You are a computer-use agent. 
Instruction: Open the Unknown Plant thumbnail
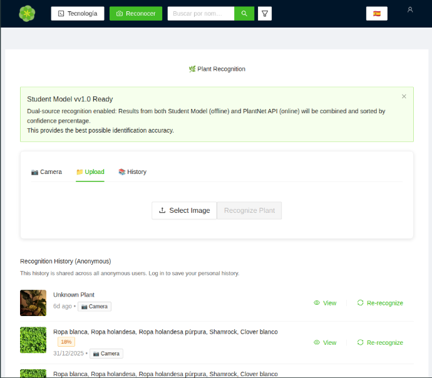[x=33, y=303]
